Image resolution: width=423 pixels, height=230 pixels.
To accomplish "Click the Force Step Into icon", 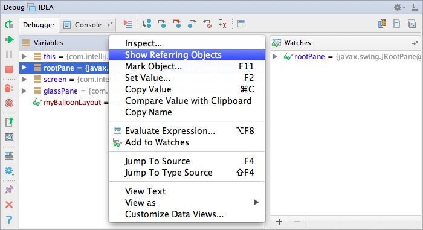I will tap(177, 24).
